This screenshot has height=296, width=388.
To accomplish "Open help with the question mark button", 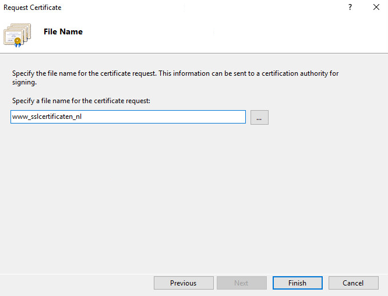I will coord(350,8).
